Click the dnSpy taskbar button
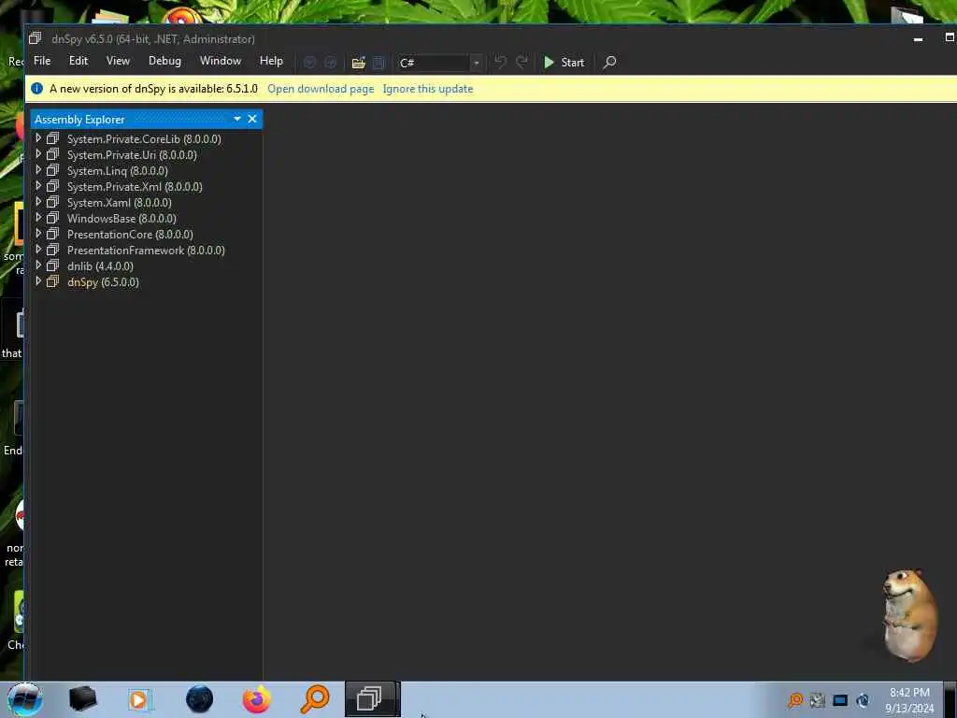The width and height of the screenshot is (957, 718). click(372, 699)
